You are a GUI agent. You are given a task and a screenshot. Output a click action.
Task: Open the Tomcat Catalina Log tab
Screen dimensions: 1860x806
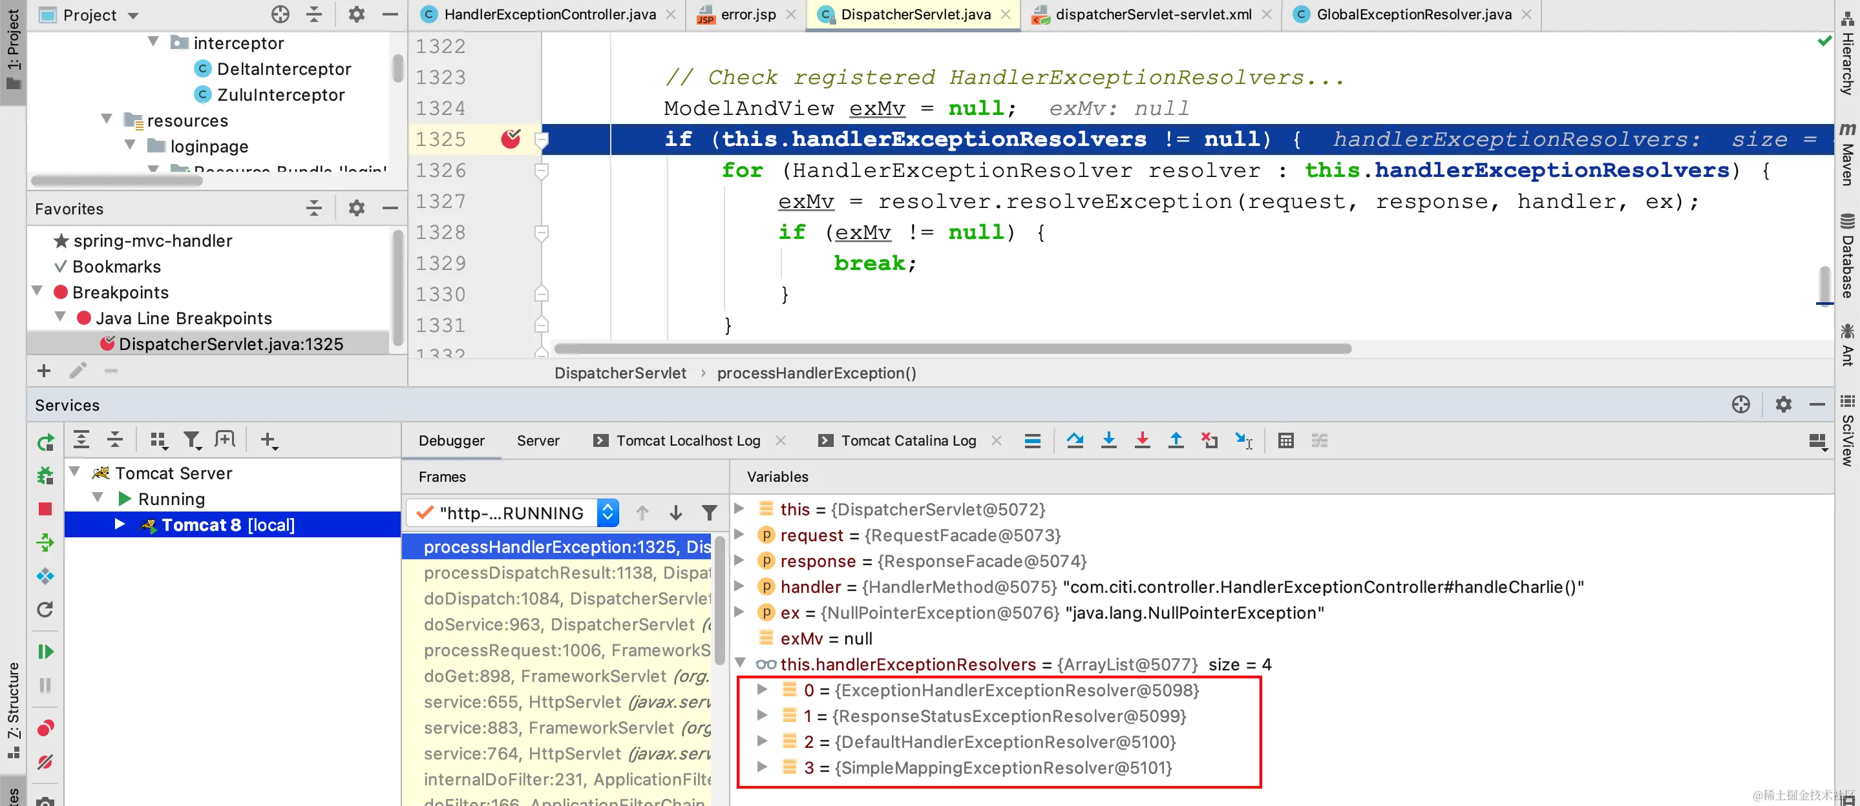coord(907,440)
